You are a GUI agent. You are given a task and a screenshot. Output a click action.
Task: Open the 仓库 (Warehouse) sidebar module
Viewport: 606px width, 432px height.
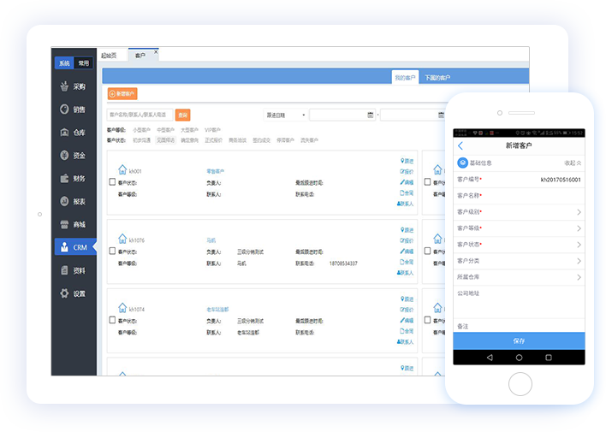click(x=74, y=133)
